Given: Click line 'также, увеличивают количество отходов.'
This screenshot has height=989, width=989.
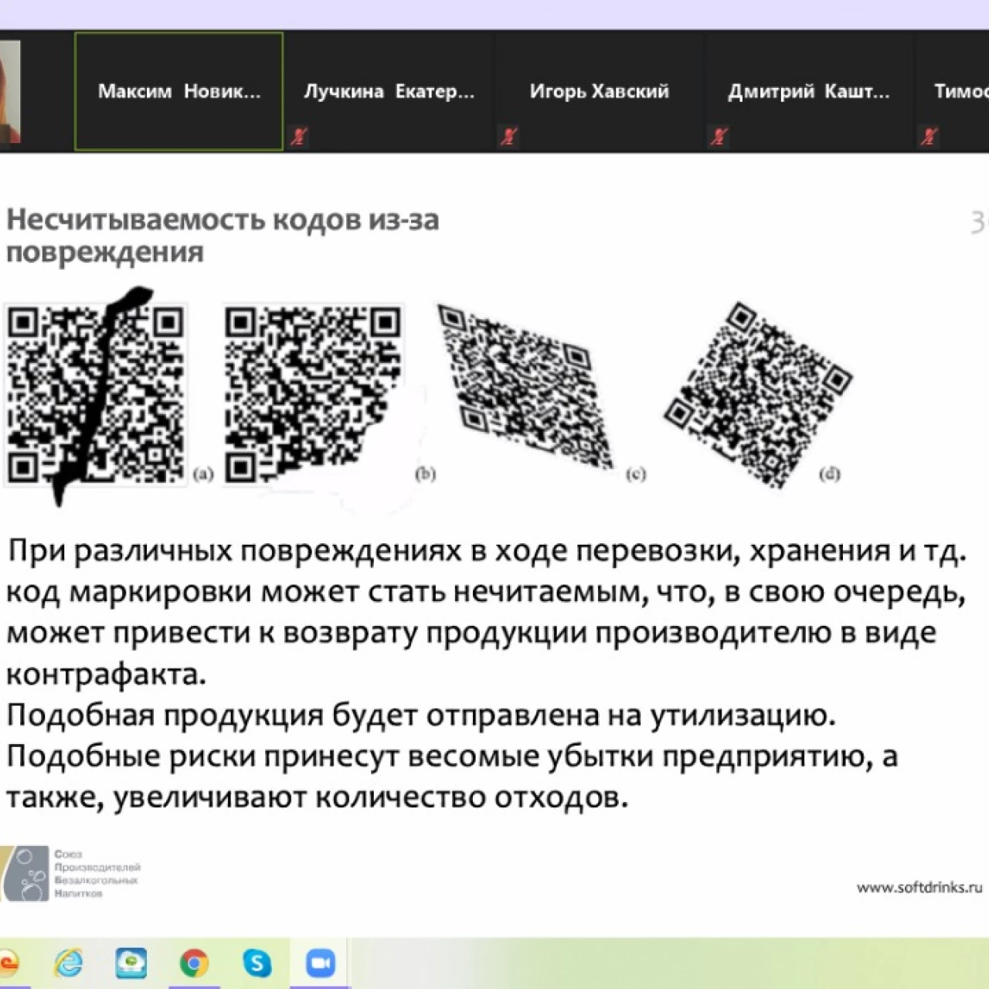Looking at the screenshot, I should [x=318, y=797].
